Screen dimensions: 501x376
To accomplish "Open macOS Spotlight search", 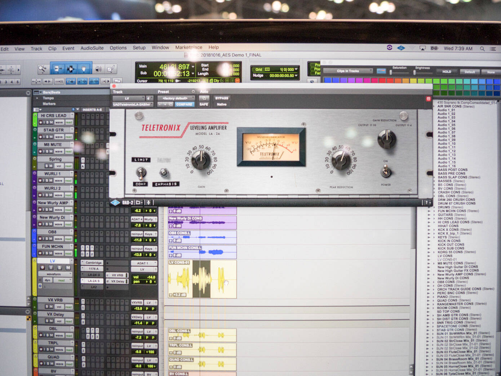I will 482,48.
